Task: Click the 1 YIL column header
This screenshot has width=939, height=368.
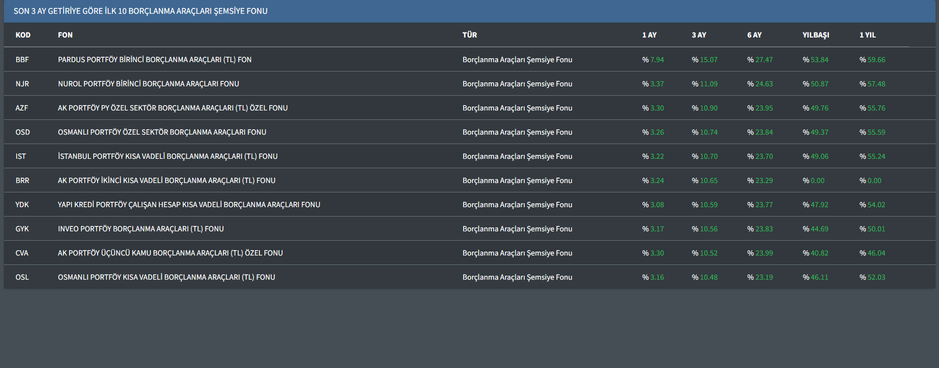Action: pyautogui.click(x=867, y=35)
